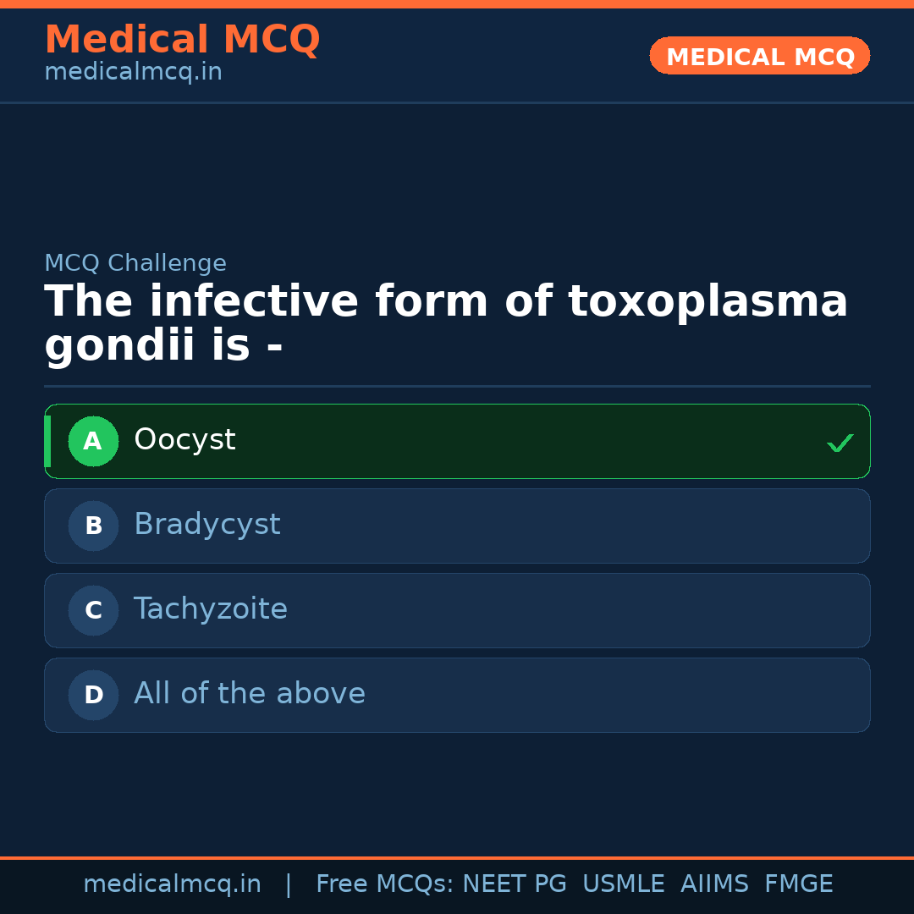Expand the Tachyzoite answer card

[x=457, y=610]
